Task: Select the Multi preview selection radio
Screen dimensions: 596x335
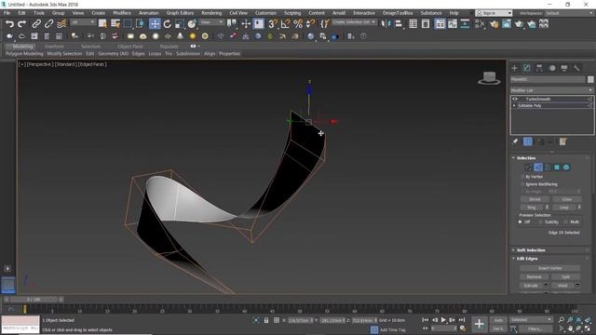Action: [566, 221]
